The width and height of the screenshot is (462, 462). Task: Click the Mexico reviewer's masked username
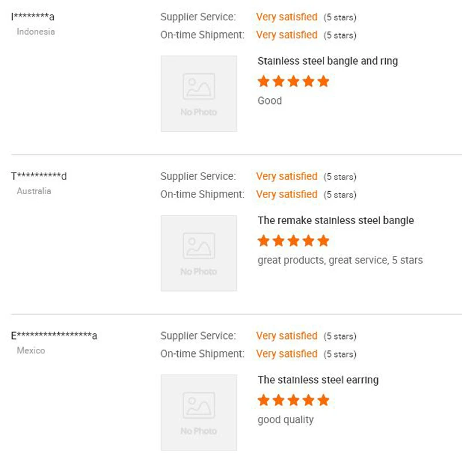click(54, 336)
